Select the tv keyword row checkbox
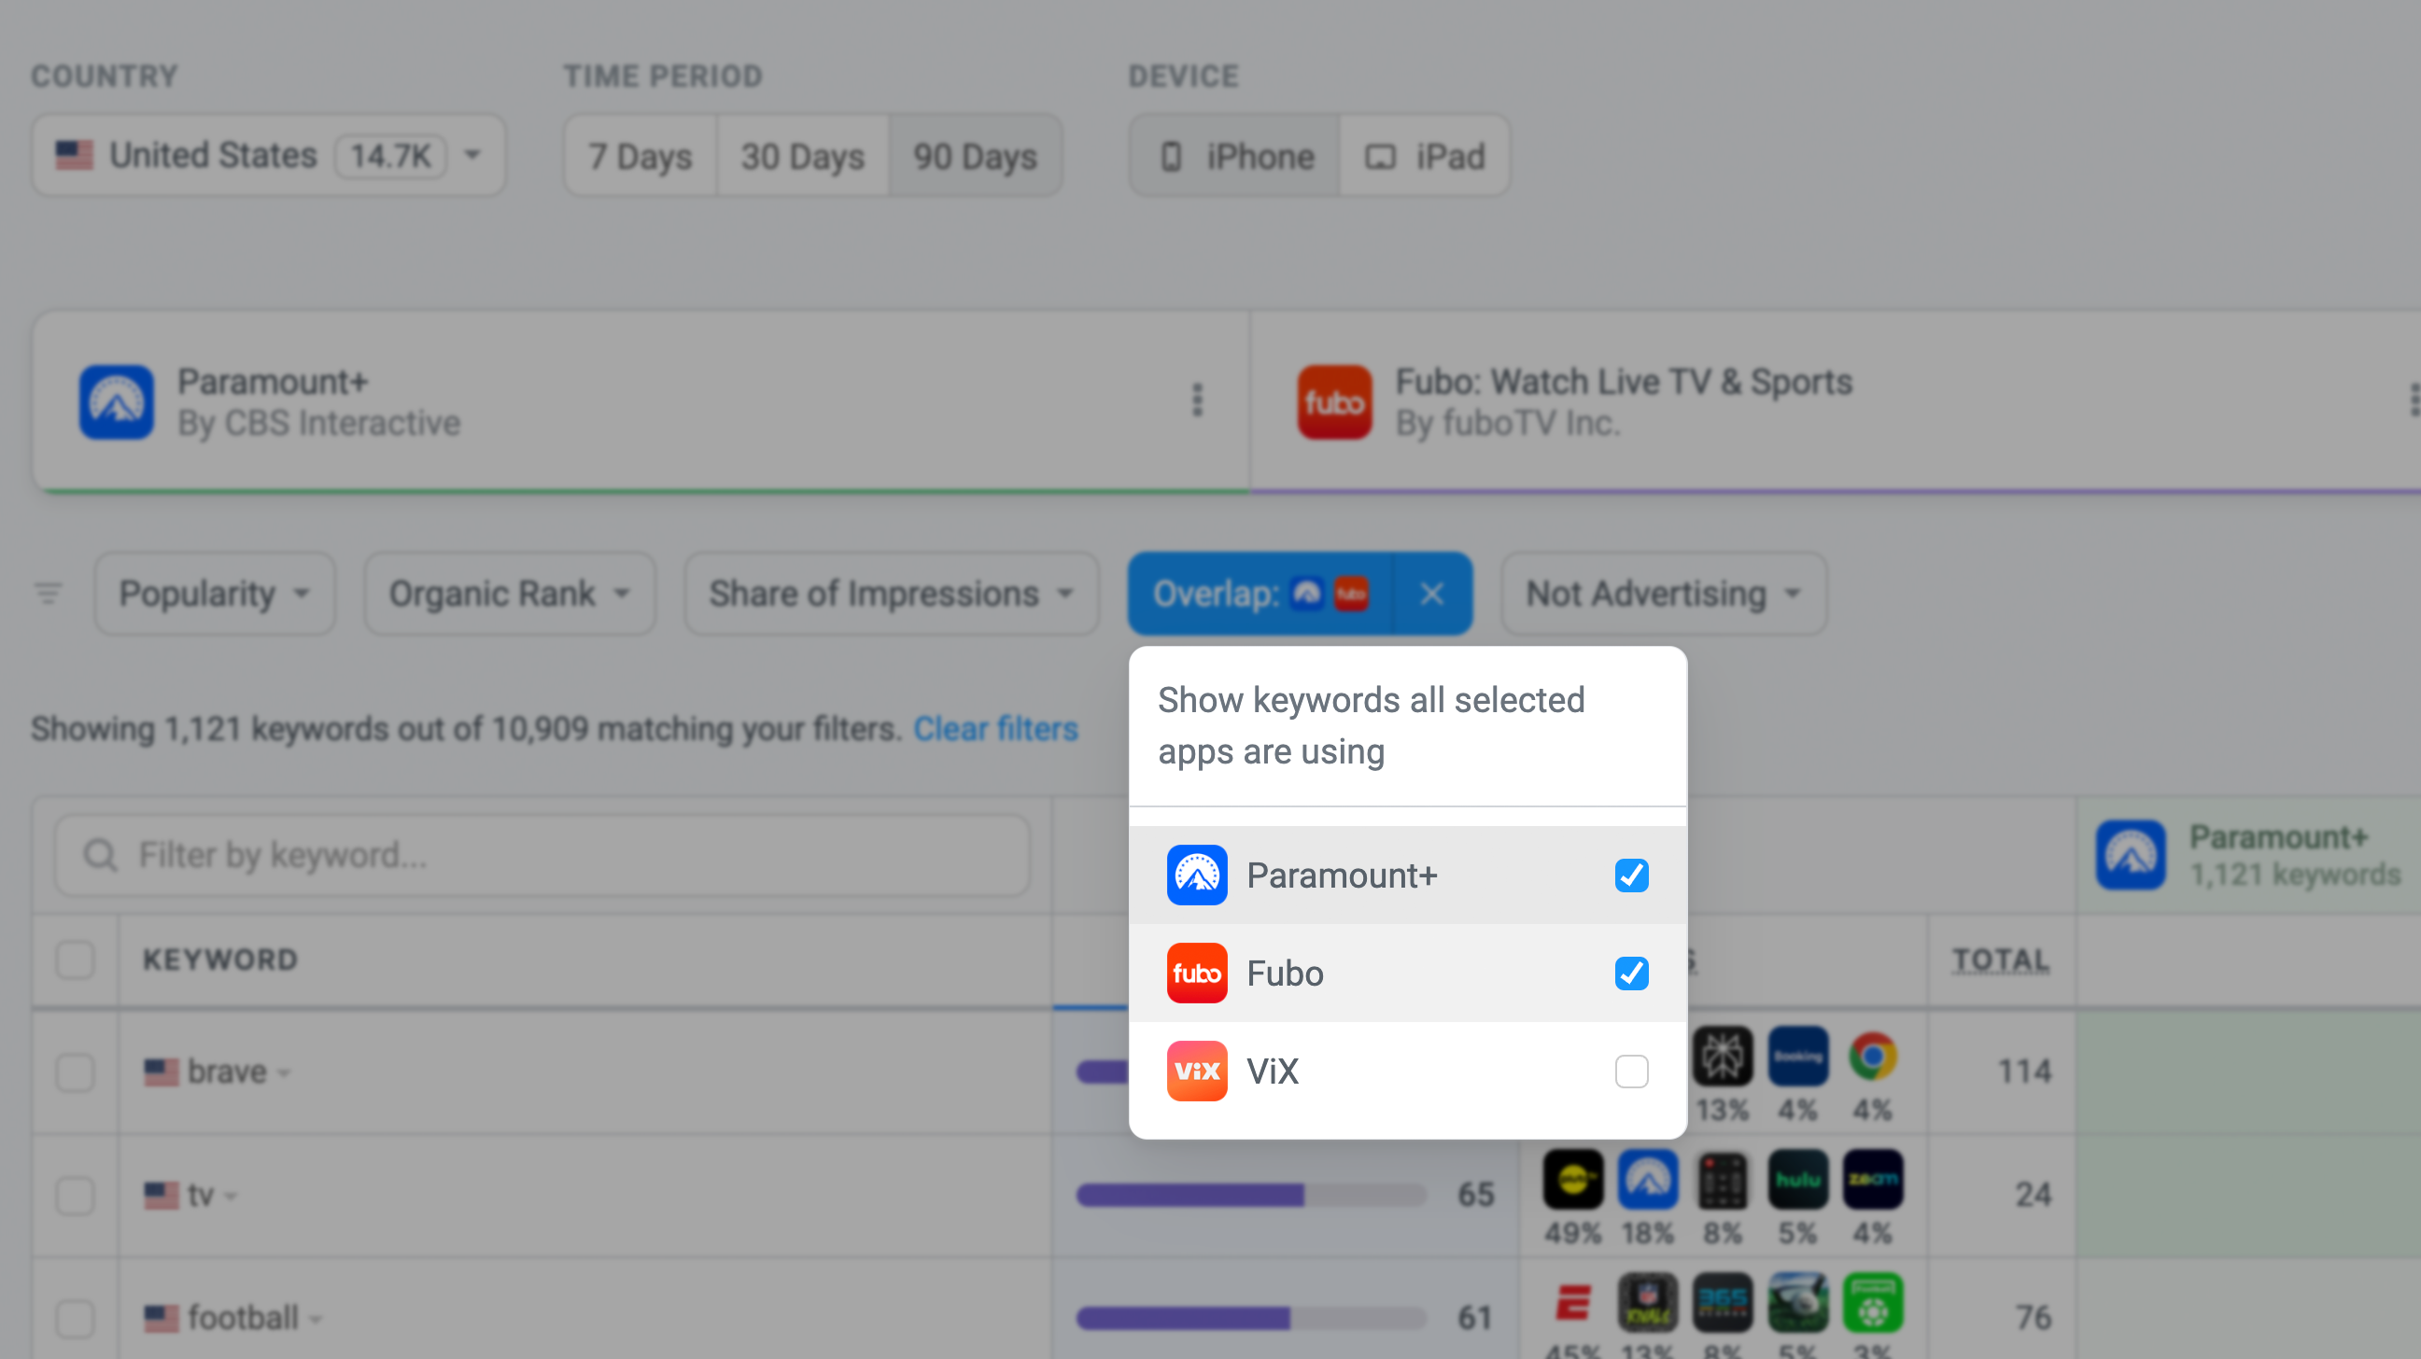 point(76,1196)
